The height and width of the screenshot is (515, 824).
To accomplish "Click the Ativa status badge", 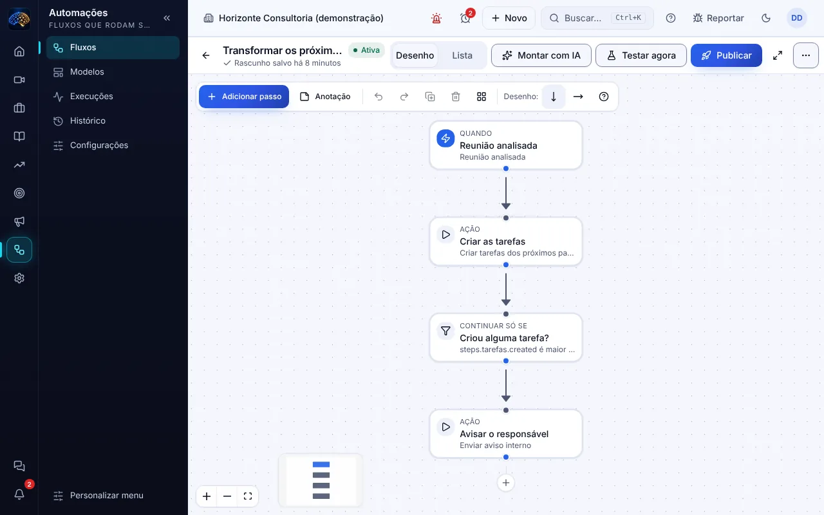I will point(366,50).
